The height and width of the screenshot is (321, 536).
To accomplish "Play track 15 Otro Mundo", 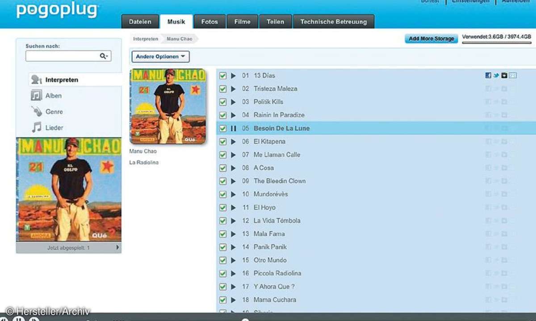I will click(x=233, y=260).
